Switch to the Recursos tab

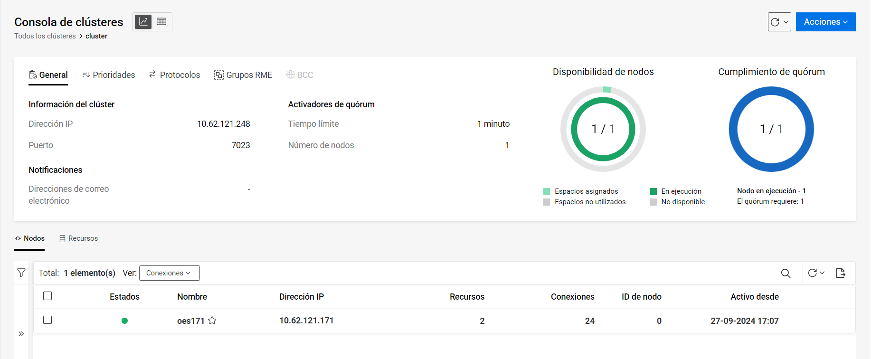tap(78, 238)
